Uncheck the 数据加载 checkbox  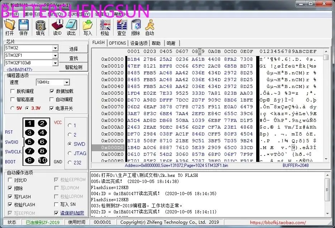coord(52,91)
